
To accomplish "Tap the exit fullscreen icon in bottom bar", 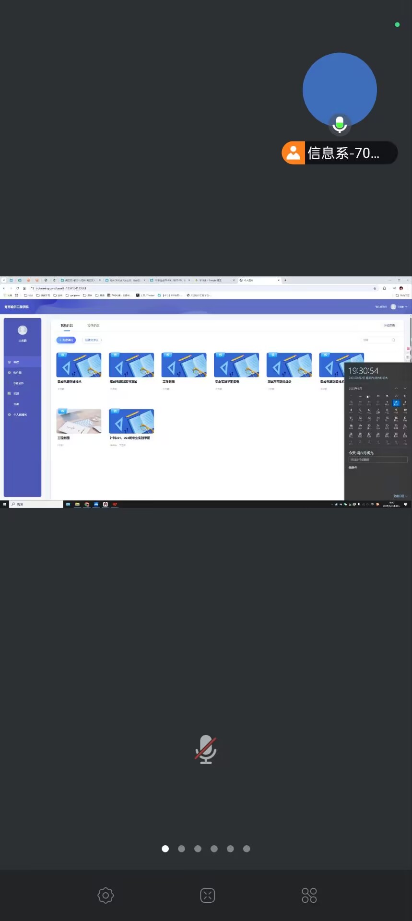I will (x=207, y=895).
